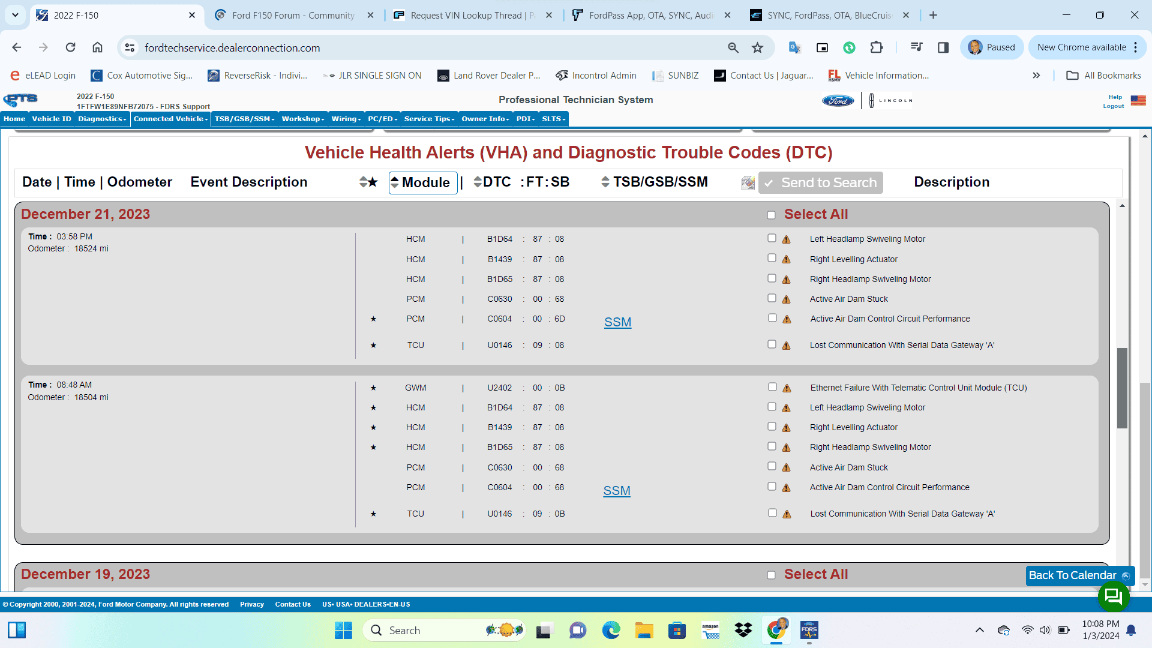1152x648 pixels.
Task: Check Right Levelling Actuator at 03:58 PM
Action: coord(772,258)
